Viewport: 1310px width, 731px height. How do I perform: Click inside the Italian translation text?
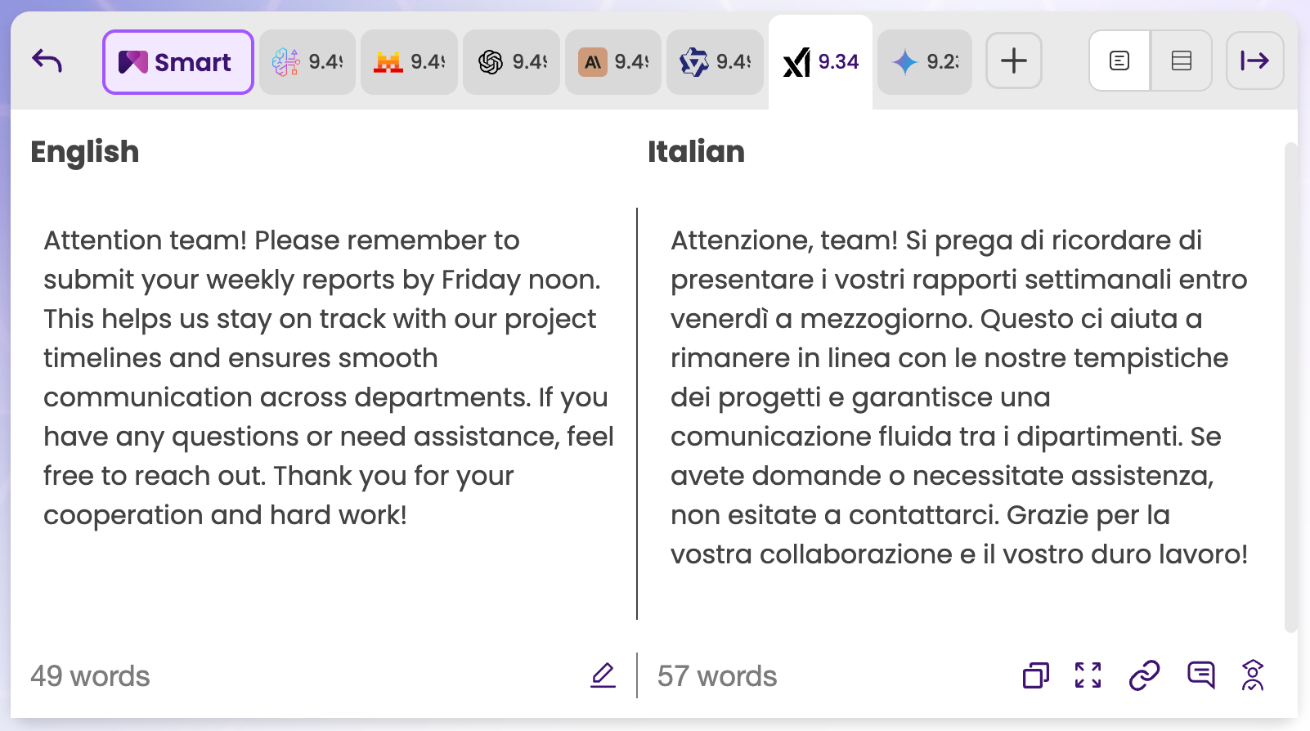click(x=957, y=397)
